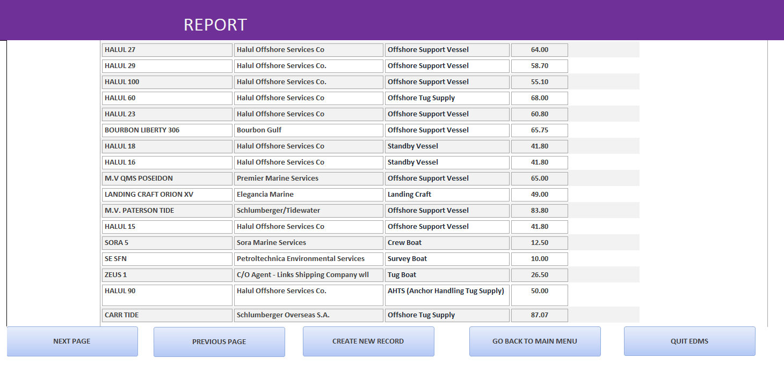Click the 64.00 length value
784x365 pixels.
click(540, 50)
